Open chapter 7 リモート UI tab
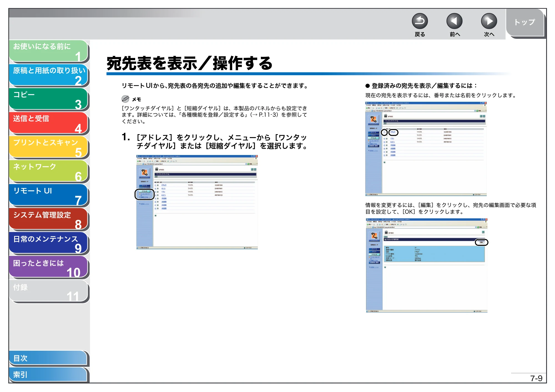The height and width of the screenshot is (392, 555). point(49,195)
